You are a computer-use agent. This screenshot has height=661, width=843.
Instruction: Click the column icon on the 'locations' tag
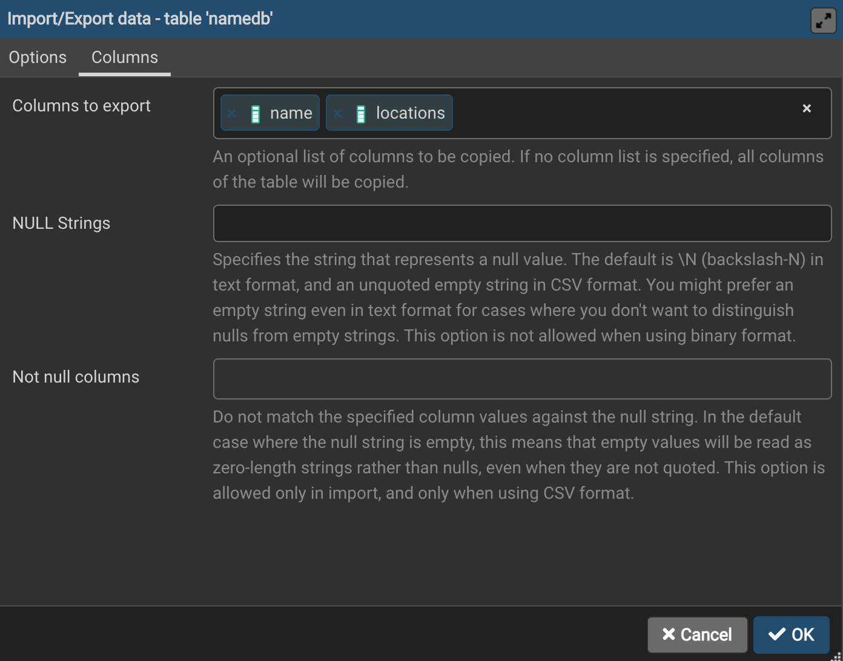361,114
